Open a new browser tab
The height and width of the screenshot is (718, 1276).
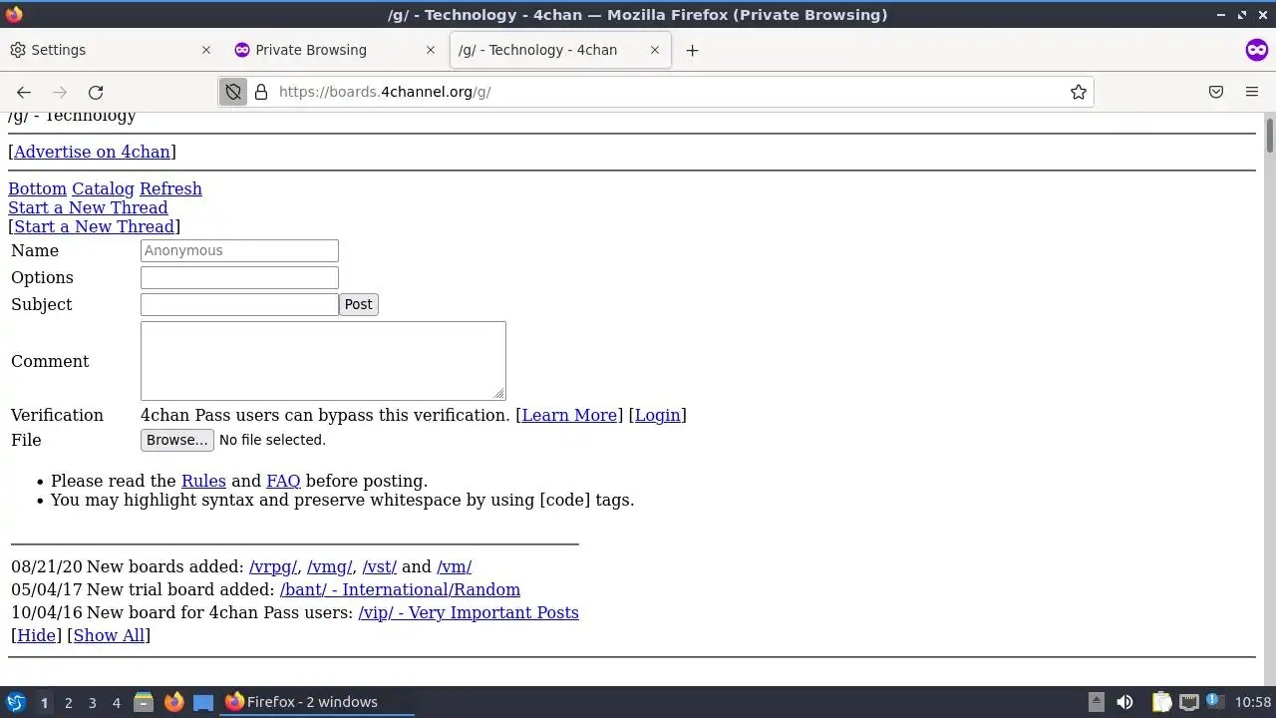tap(692, 50)
